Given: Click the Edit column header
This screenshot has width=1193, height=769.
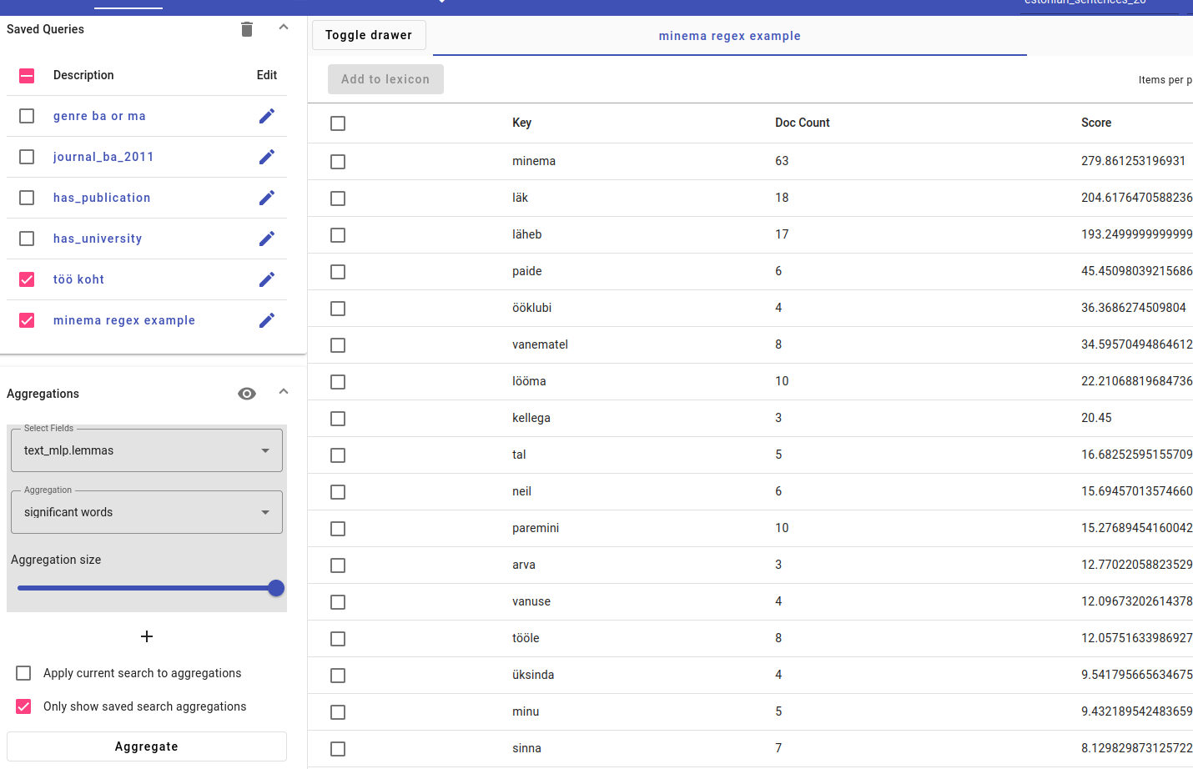Looking at the screenshot, I should point(267,75).
